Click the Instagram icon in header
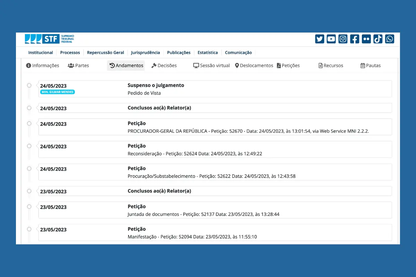This screenshot has height=277, width=416. coord(343,39)
